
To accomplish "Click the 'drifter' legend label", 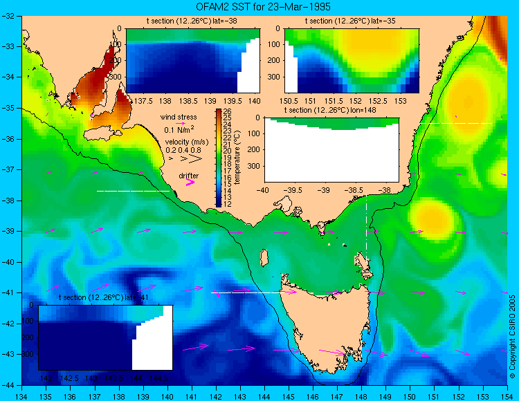I will click(x=189, y=176).
